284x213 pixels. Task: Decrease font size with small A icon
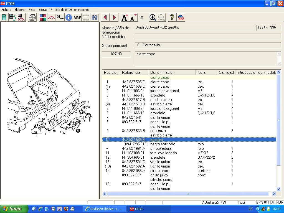(x=133, y=17)
